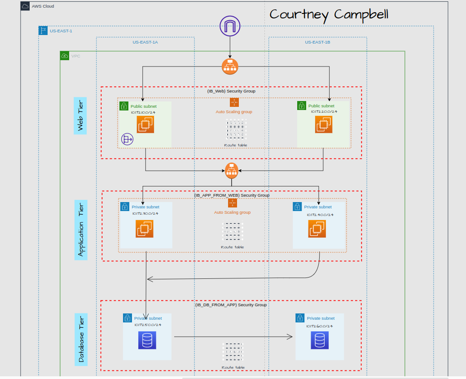Select the 10.172.30.0/24 CIDR text

coord(145,213)
